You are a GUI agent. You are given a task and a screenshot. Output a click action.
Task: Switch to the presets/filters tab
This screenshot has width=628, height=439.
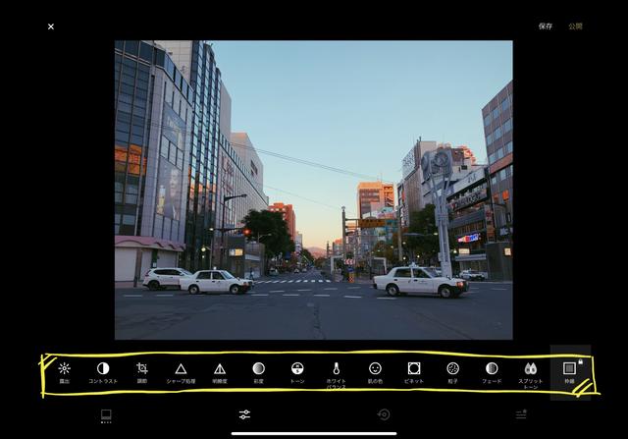point(106,415)
